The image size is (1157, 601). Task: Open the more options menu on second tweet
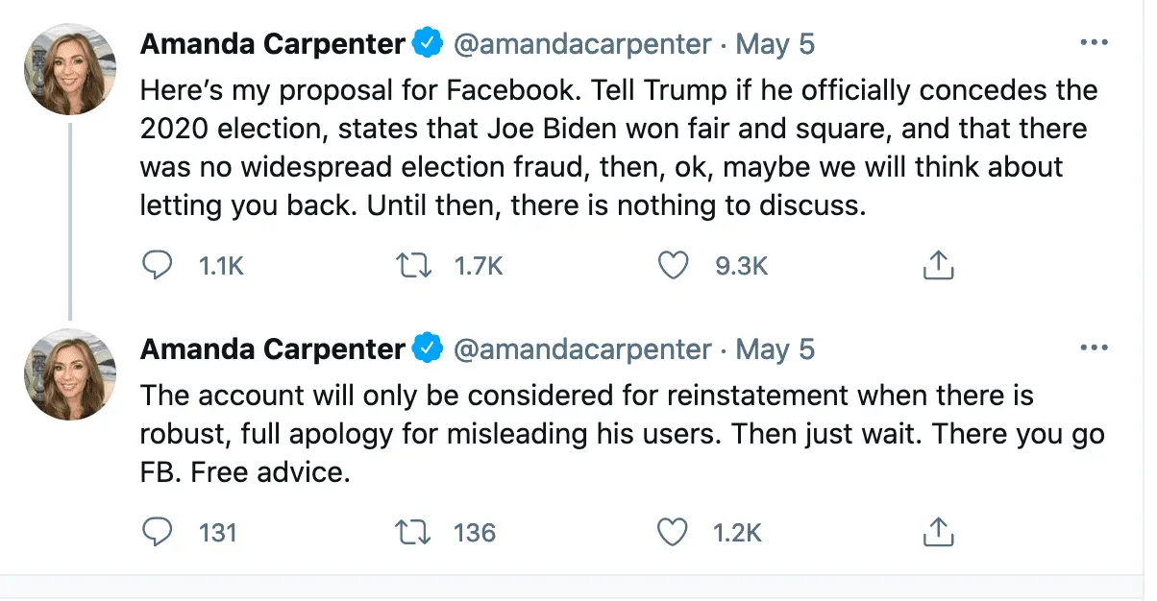point(1095,349)
